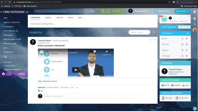Focus the Фильтр + поиск field
Viewport: 198px width, 111px height.
tap(139, 32)
